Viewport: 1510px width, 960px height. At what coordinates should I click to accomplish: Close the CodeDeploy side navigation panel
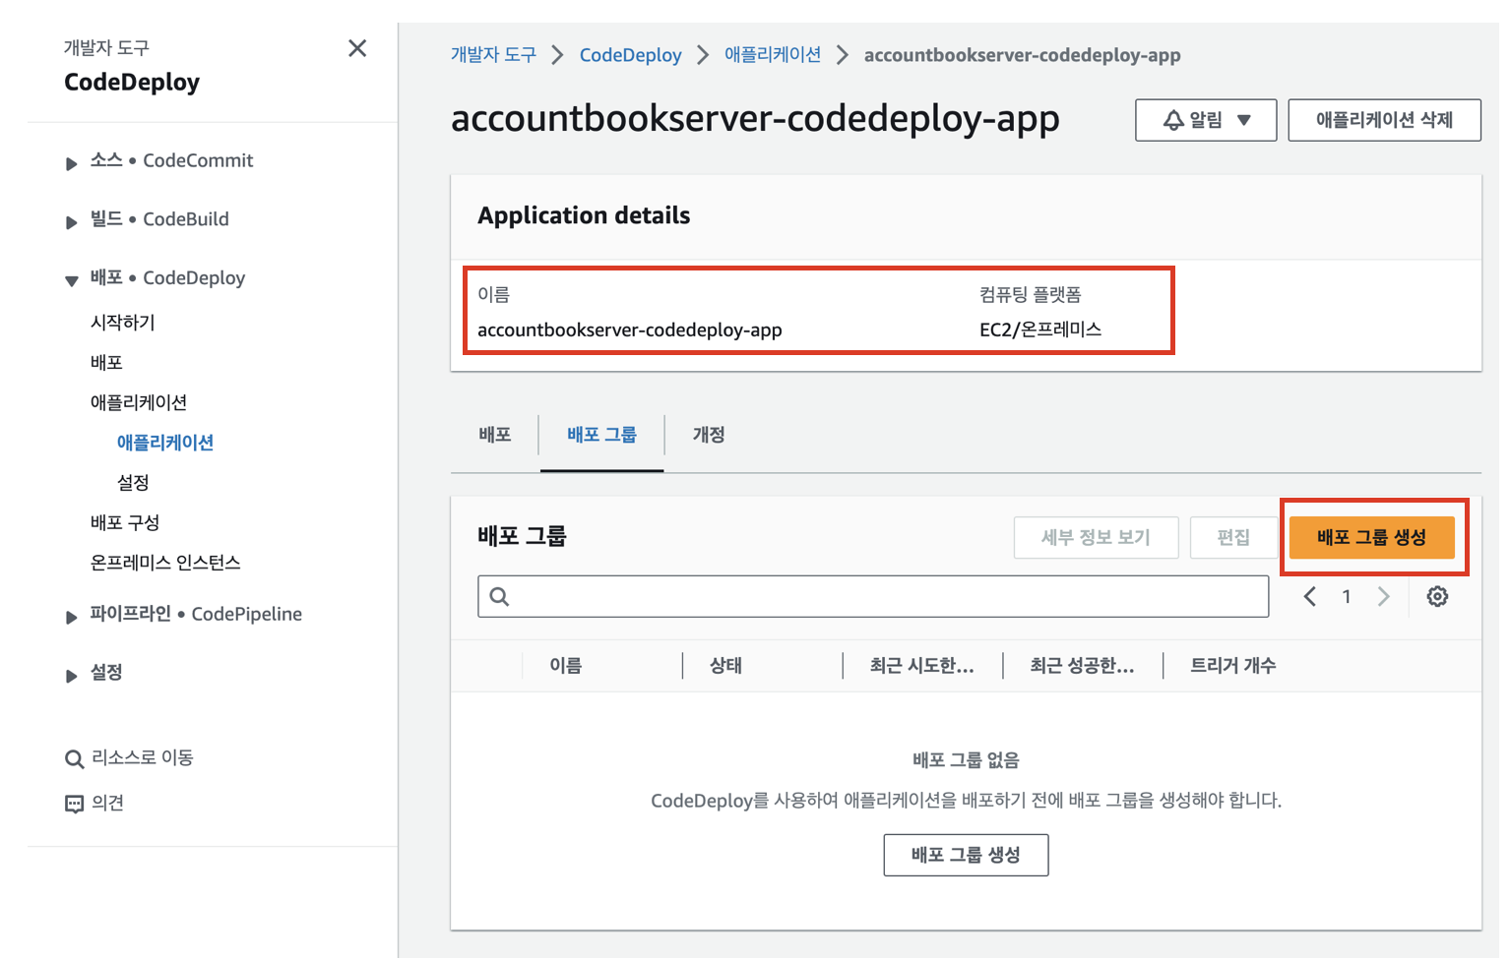(x=357, y=48)
